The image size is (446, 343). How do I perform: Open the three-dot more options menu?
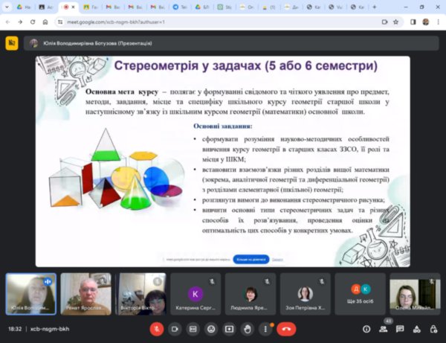tap(265, 328)
